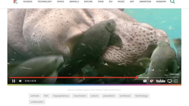This screenshot has width=189, height=106.
Task: Open the Nature menu
Action: [x=88, y=2]
